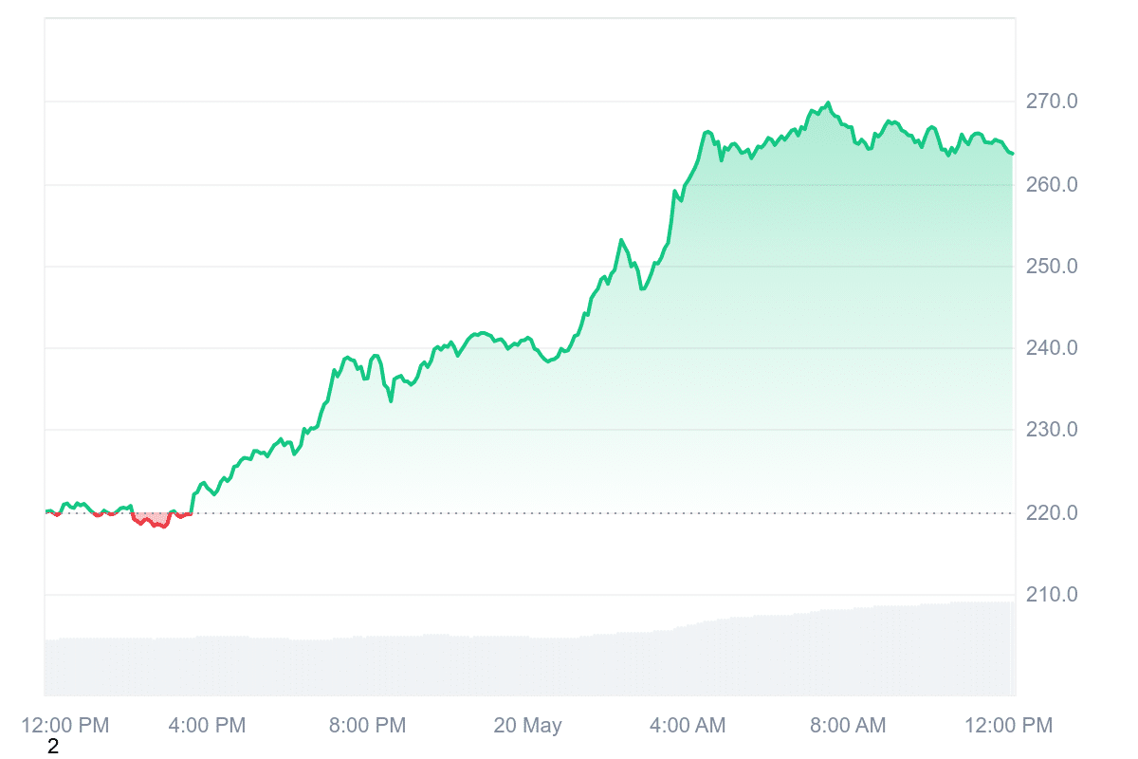Click the red dip segment of the price line
The height and width of the screenshot is (759, 1138).
pyautogui.click(x=152, y=521)
